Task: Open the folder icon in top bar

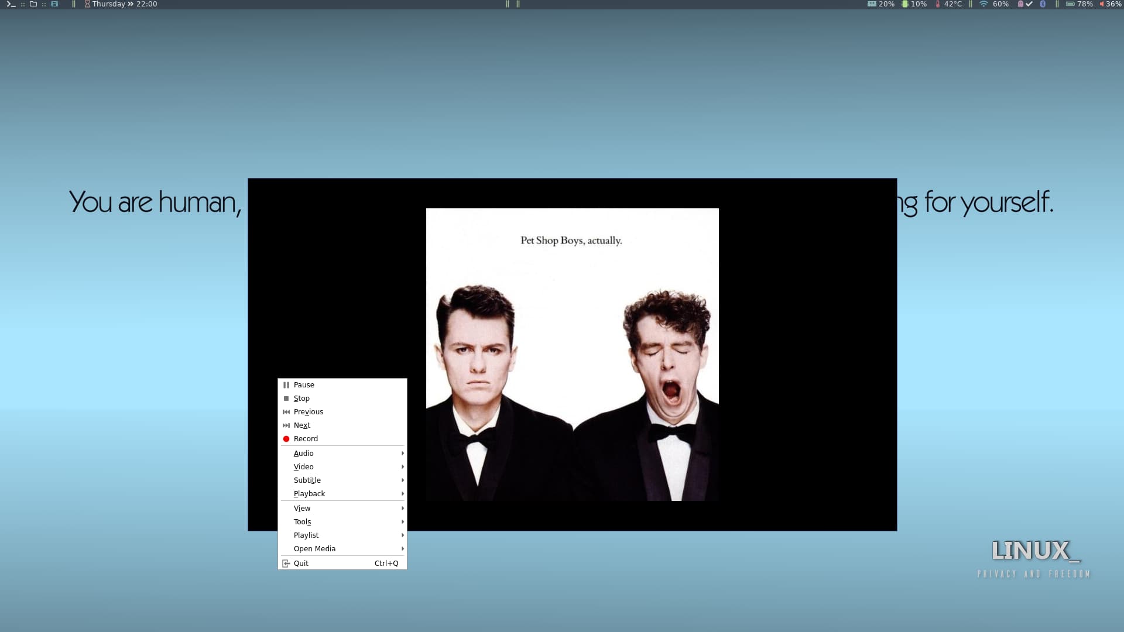Action: 33,4
